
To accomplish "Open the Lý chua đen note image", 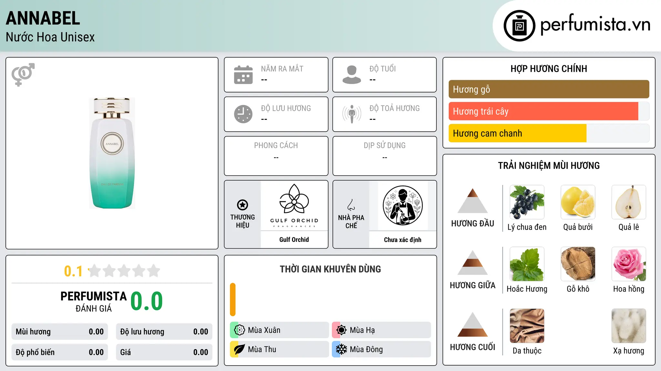I will pyautogui.click(x=527, y=202).
